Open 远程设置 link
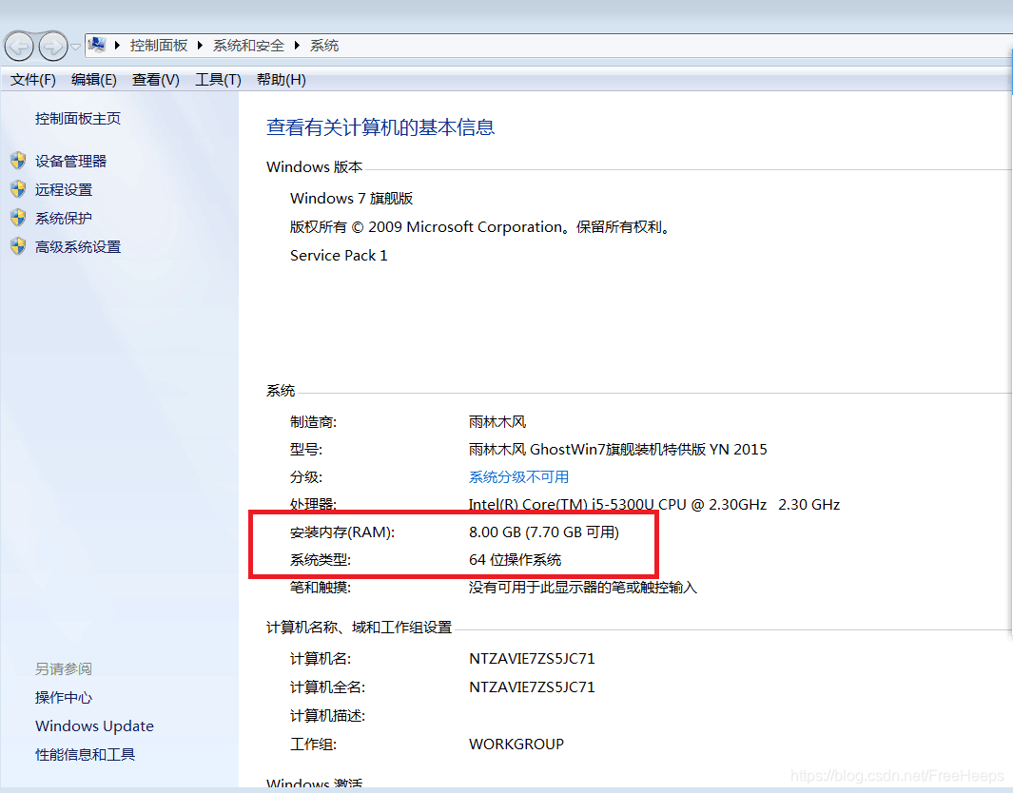The width and height of the screenshot is (1013, 793). (x=64, y=189)
